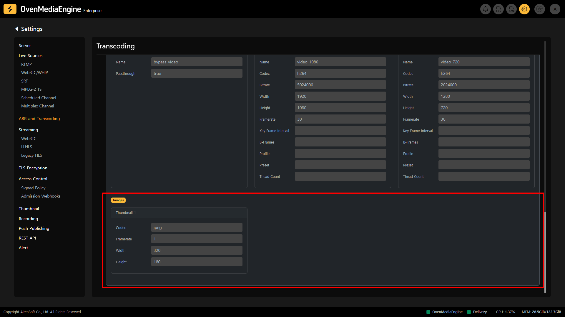
Task: Click the back arrow beside Settings
Action: [17, 29]
